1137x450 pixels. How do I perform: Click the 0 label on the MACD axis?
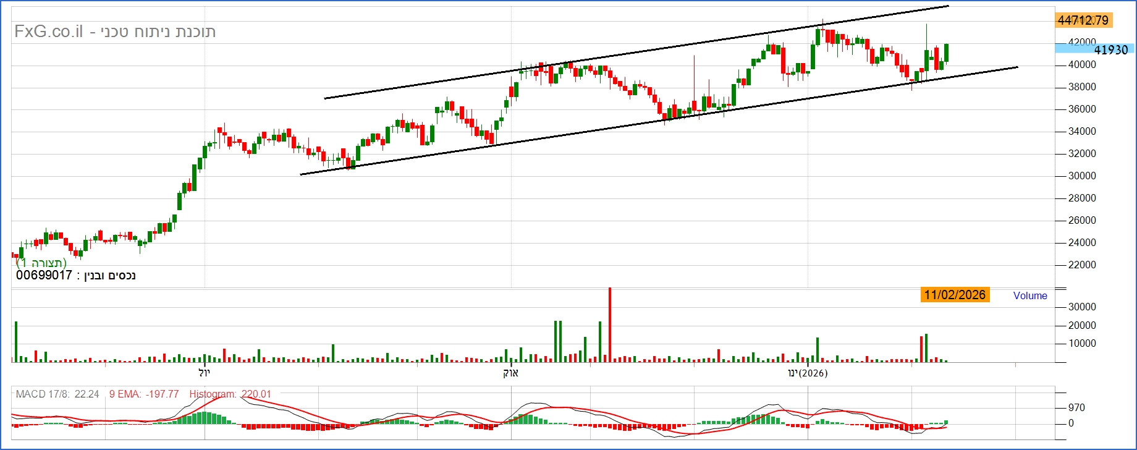pyautogui.click(x=1071, y=423)
